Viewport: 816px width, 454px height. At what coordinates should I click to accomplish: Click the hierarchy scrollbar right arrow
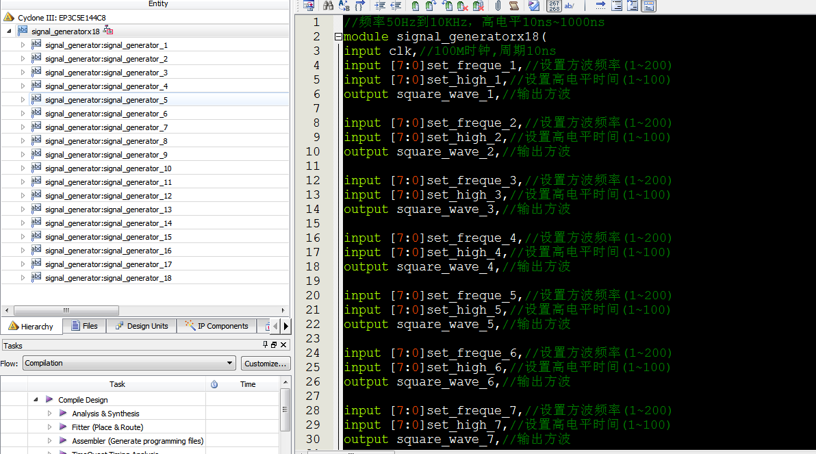click(283, 310)
